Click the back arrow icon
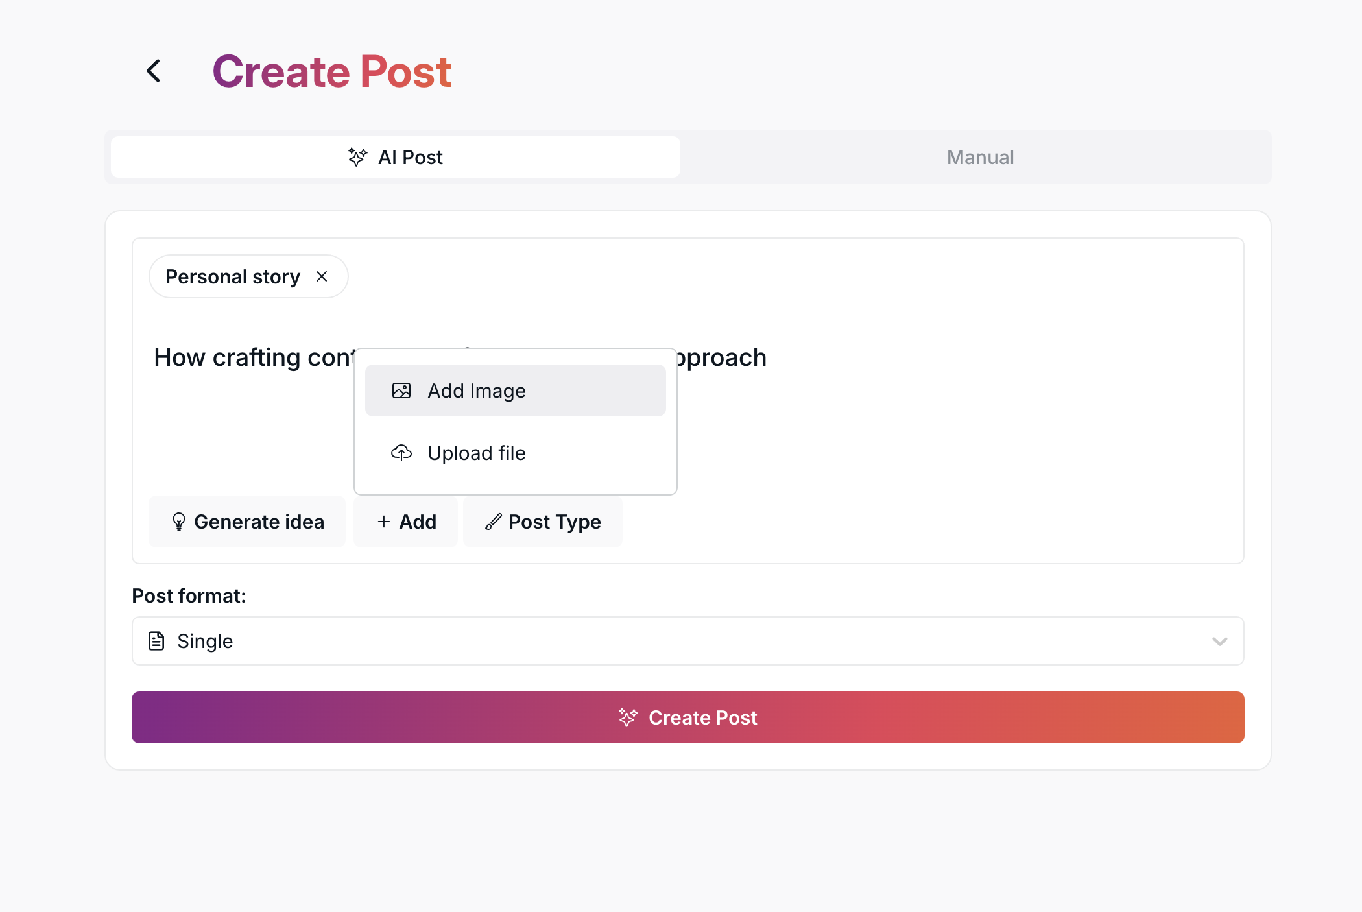Screen dimensions: 1362x912 [x=154, y=71]
